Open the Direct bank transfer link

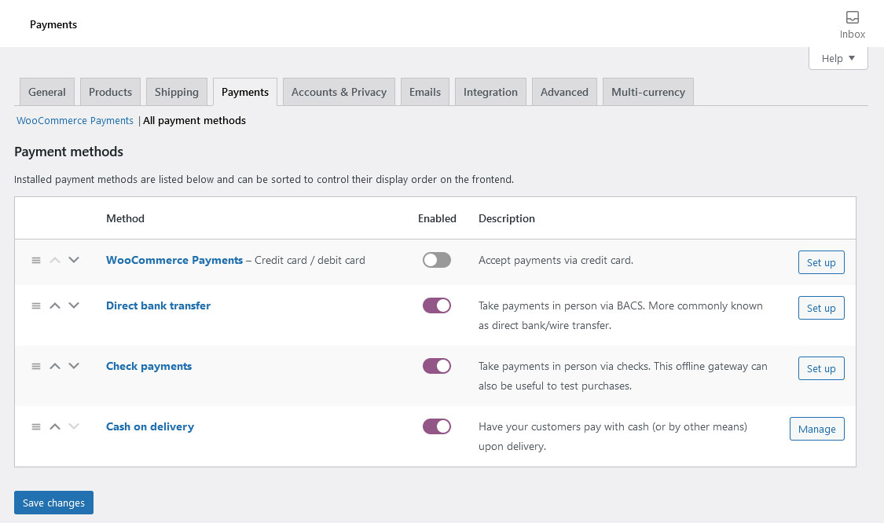click(x=159, y=305)
